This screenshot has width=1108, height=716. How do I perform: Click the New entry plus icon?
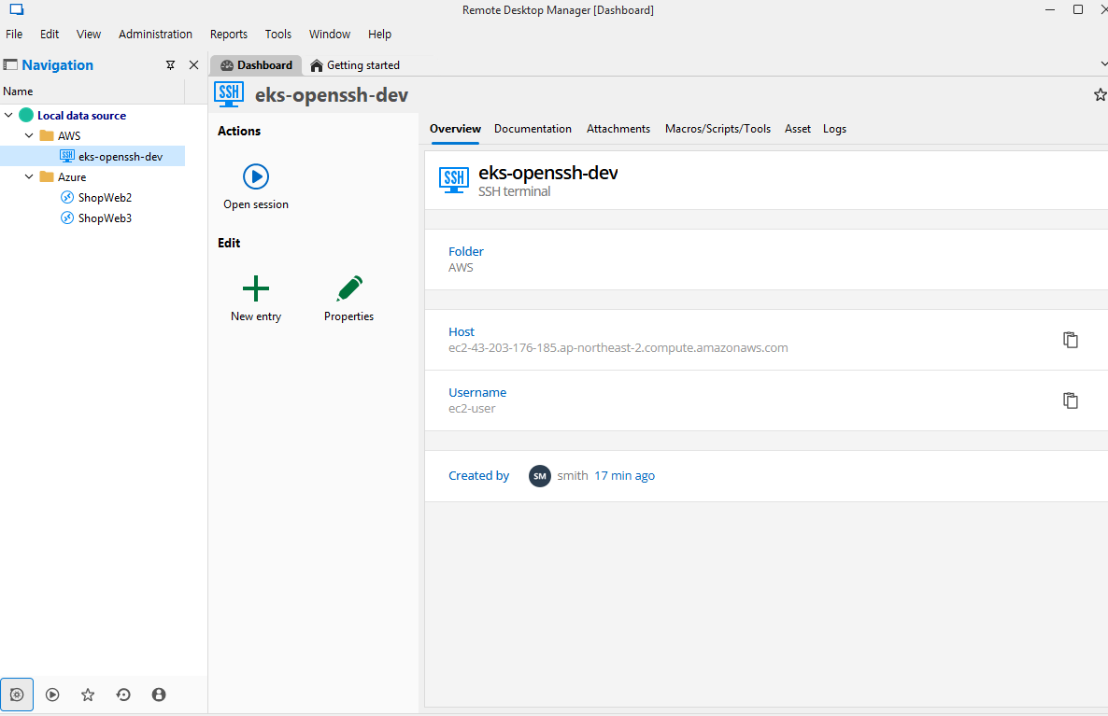pos(256,288)
